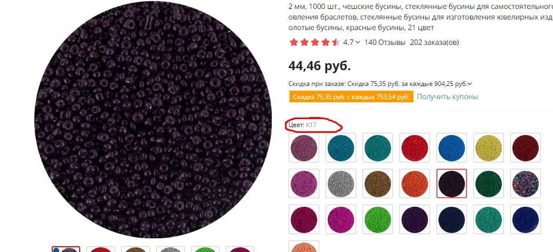Choose the orange bead color swatch
The height and width of the screenshot is (252, 553).
click(x=414, y=183)
